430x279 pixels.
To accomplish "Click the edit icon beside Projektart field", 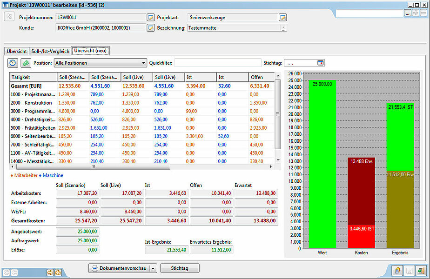I will pos(283,18).
